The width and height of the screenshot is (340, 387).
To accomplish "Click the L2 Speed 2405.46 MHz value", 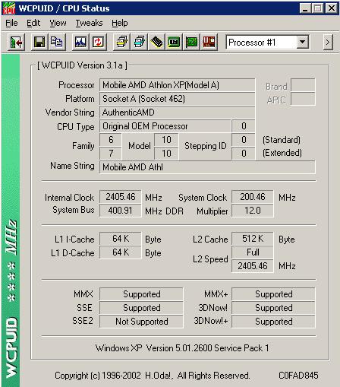I will tap(253, 266).
